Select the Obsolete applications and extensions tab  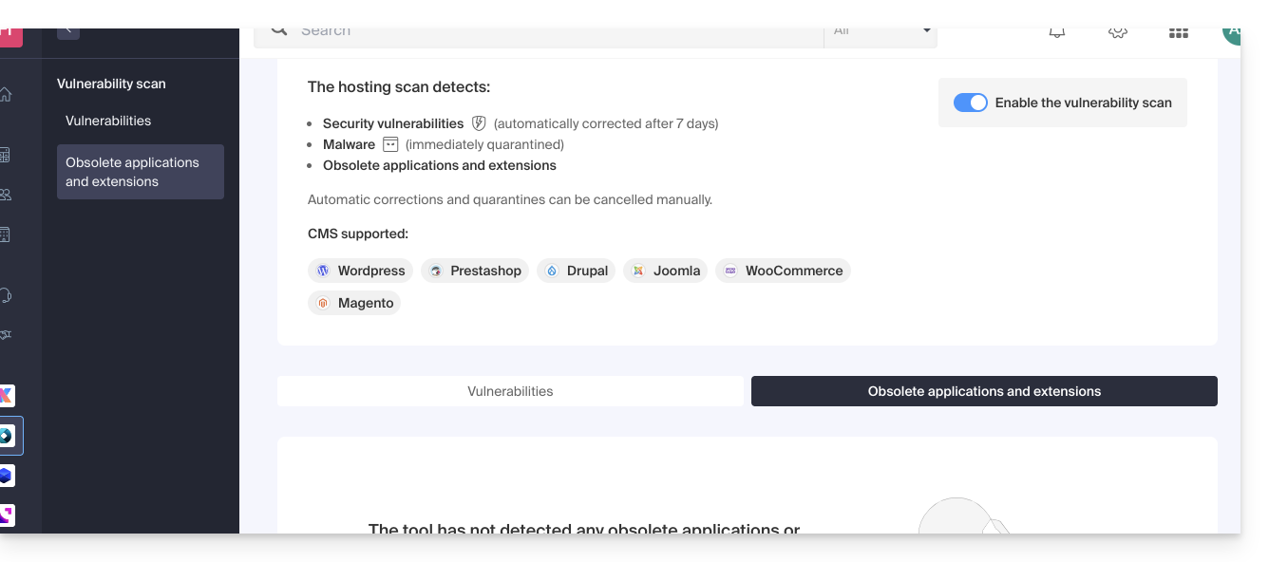point(984,391)
